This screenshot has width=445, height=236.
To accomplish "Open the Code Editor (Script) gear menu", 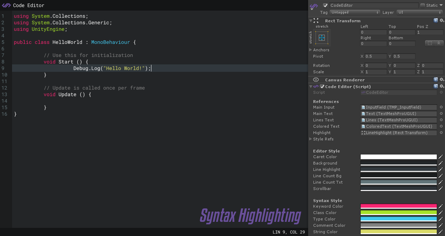I will 441,86.
